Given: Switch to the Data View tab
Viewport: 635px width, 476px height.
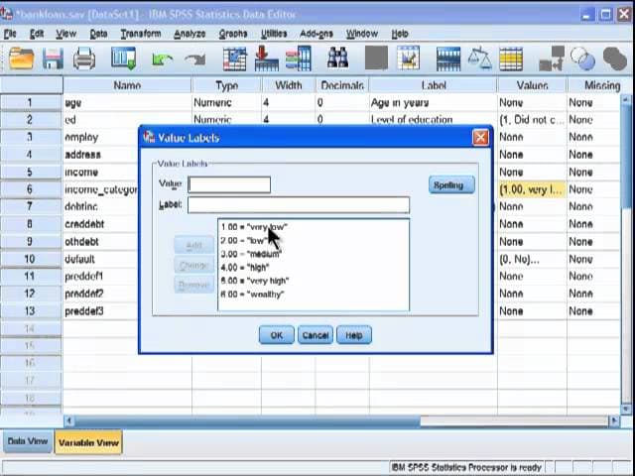Looking at the screenshot, I should click(x=28, y=441).
